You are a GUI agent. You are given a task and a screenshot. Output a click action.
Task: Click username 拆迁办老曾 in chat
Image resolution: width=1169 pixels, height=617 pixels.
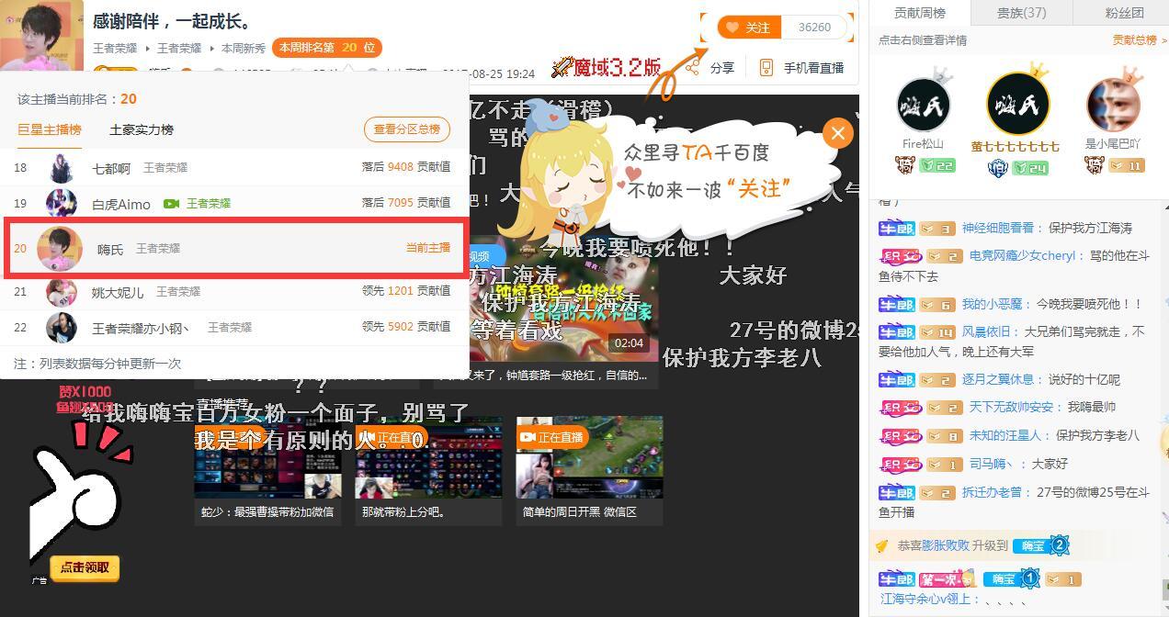point(992,492)
